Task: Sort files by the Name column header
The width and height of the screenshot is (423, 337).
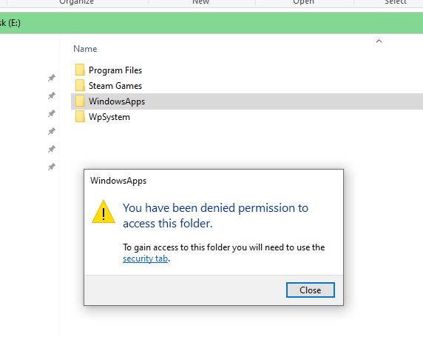Action: [85, 49]
